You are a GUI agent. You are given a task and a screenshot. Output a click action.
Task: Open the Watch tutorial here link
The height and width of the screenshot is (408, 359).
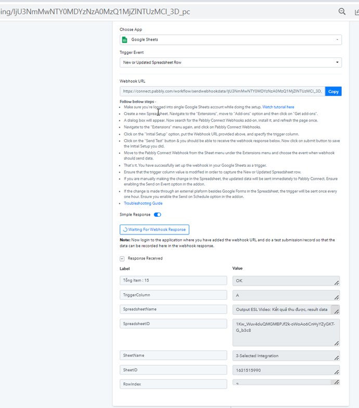tap(278, 107)
